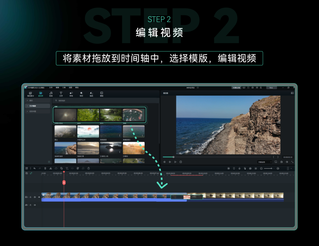Open the 音频 (Audio) music note tab

[51, 94]
